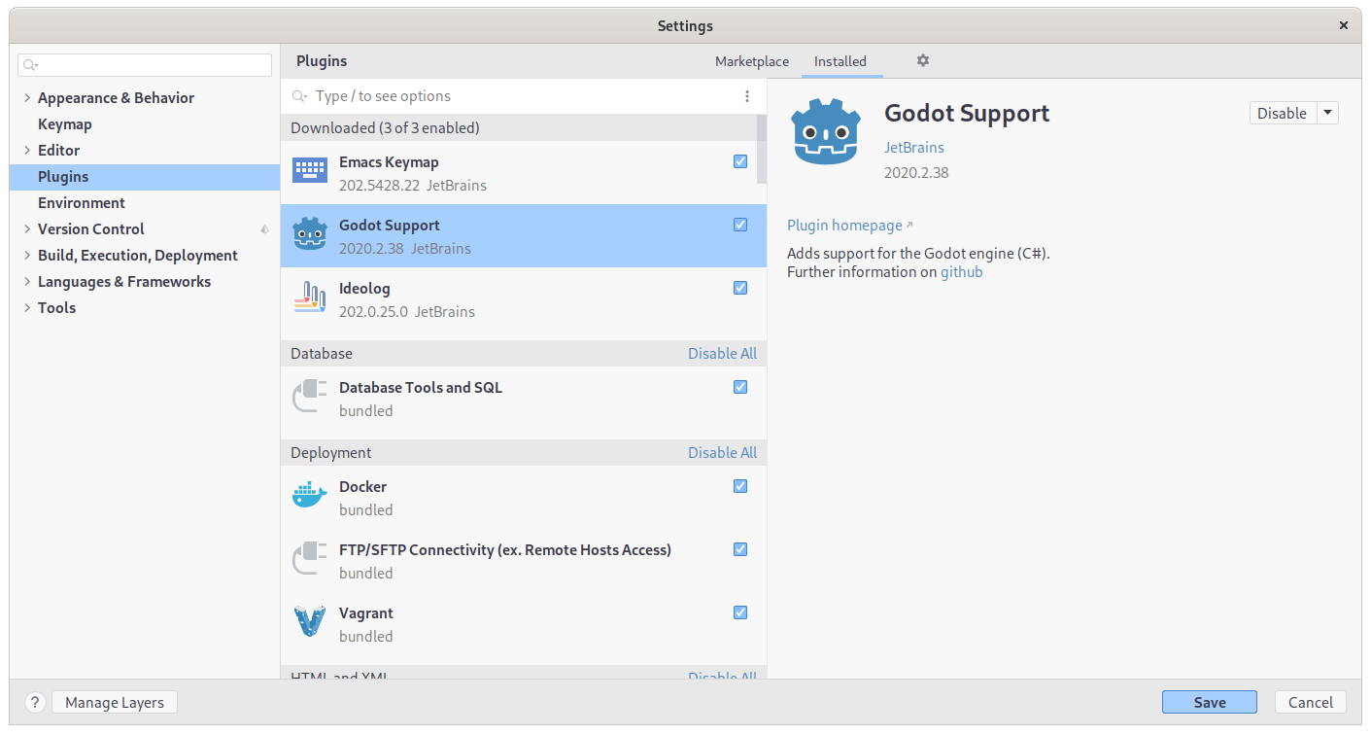Uncheck FTP/SFTP Connectivity checkbox
Image resolution: width=1371 pixels, height=734 pixels.
[740, 549]
